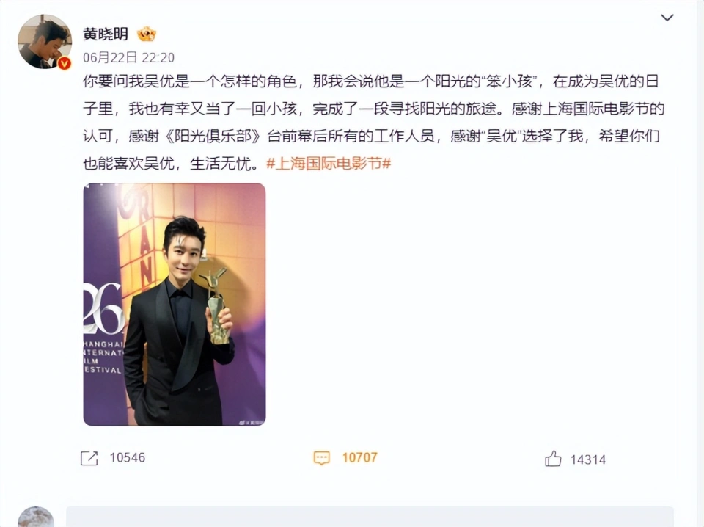Open 黄晓明's profile avatar picture
Viewport: 704px width, 527px height.
[45, 41]
